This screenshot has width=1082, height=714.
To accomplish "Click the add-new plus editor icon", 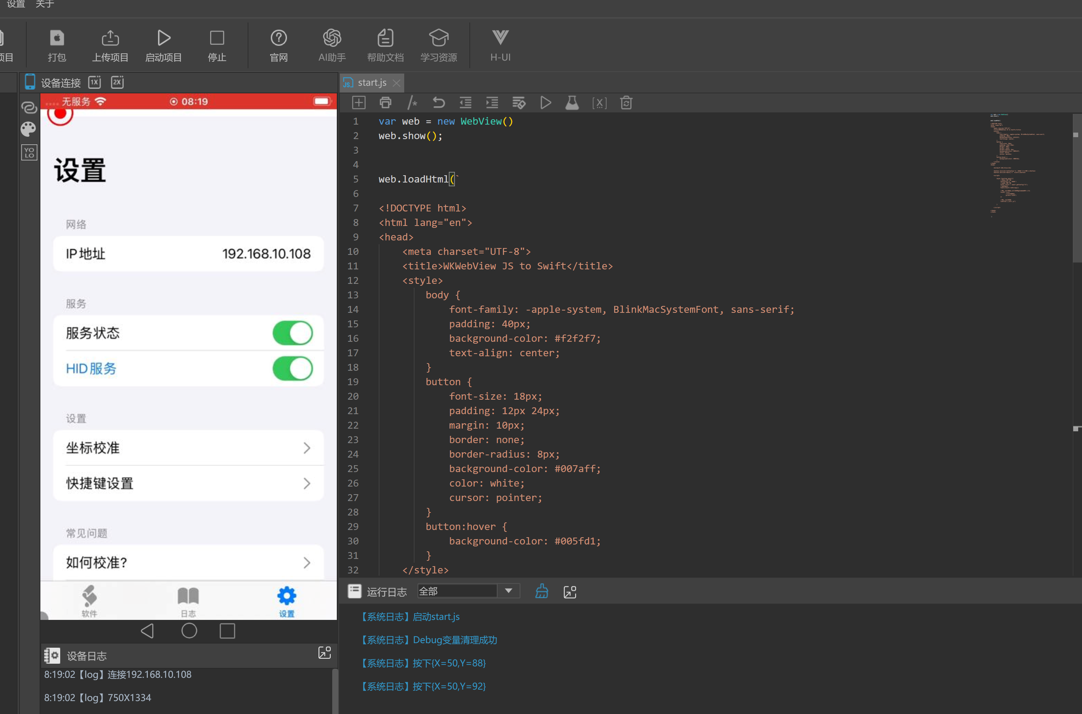I will point(359,102).
